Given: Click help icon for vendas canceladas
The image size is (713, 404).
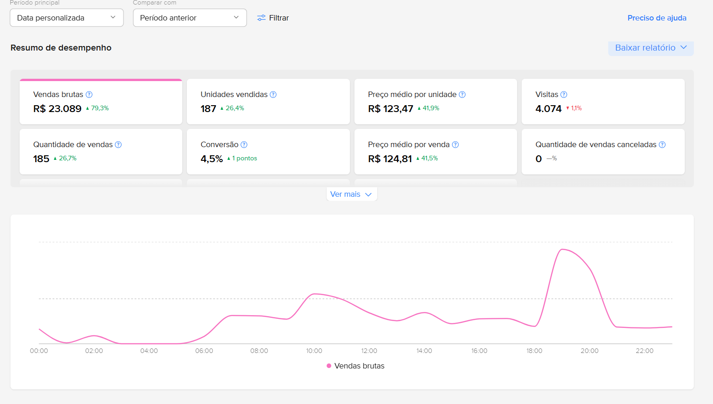Looking at the screenshot, I should (662, 145).
